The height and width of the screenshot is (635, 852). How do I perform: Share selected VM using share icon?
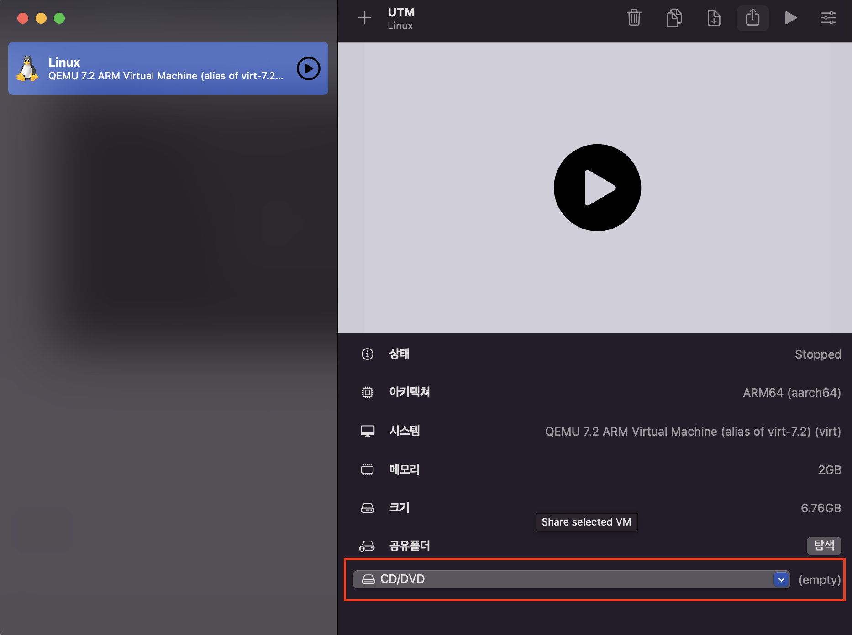click(752, 18)
